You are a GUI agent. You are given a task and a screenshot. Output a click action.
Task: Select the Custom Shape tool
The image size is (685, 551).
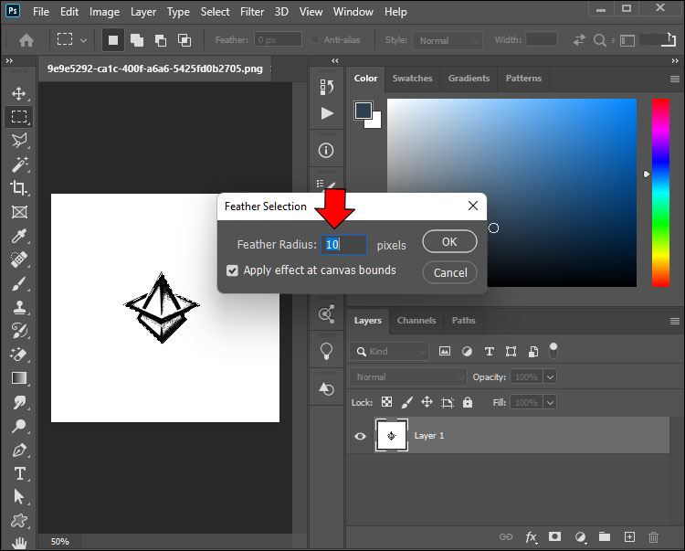[19, 521]
